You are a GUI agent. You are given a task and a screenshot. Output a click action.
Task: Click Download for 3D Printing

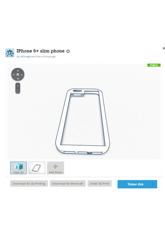point(29,184)
